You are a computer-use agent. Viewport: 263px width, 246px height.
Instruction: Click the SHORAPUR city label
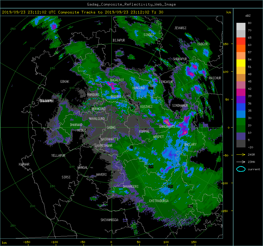tap(180, 59)
